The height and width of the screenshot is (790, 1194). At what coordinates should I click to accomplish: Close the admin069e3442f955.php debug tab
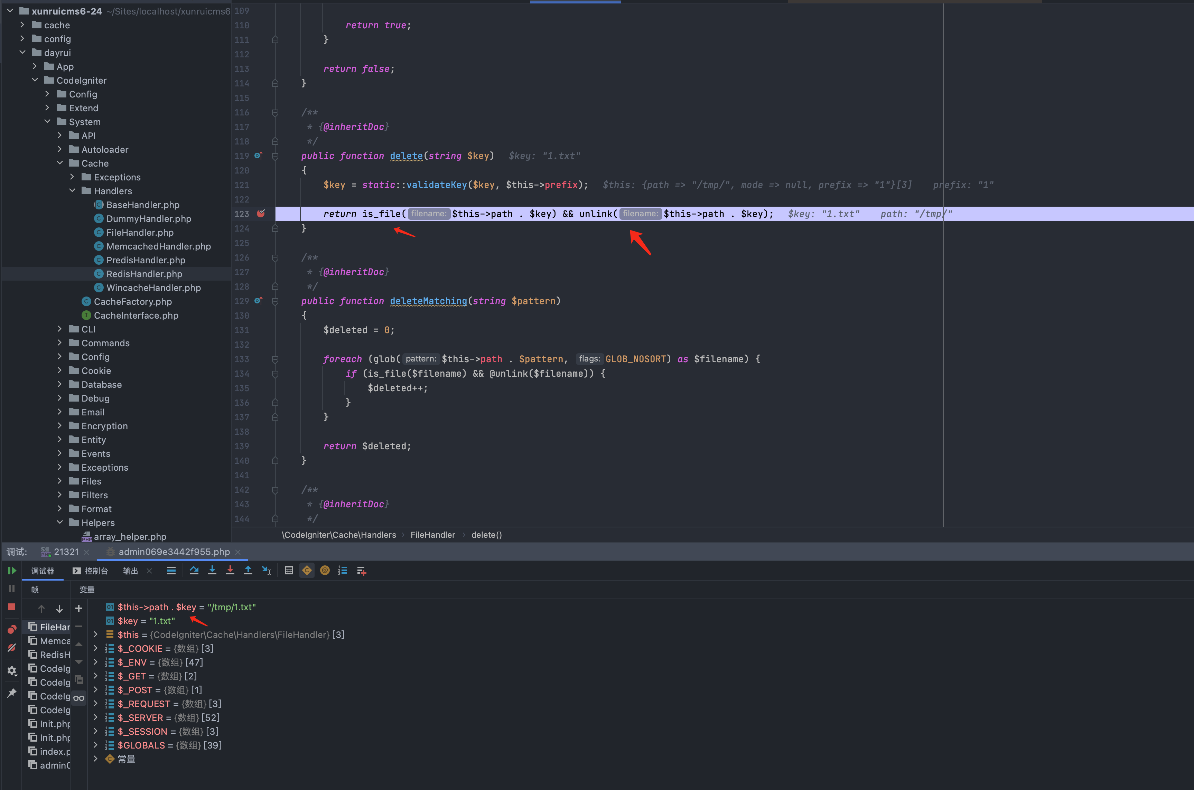pyautogui.click(x=238, y=552)
